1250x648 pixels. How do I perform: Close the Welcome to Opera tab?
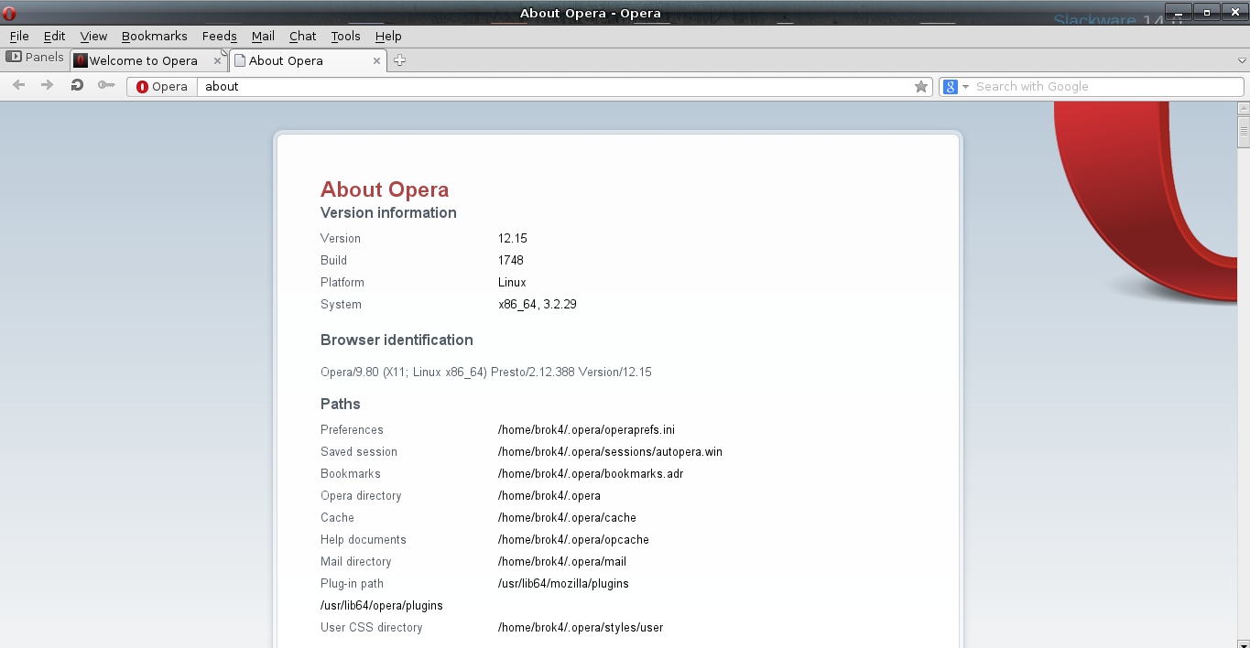(217, 61)
